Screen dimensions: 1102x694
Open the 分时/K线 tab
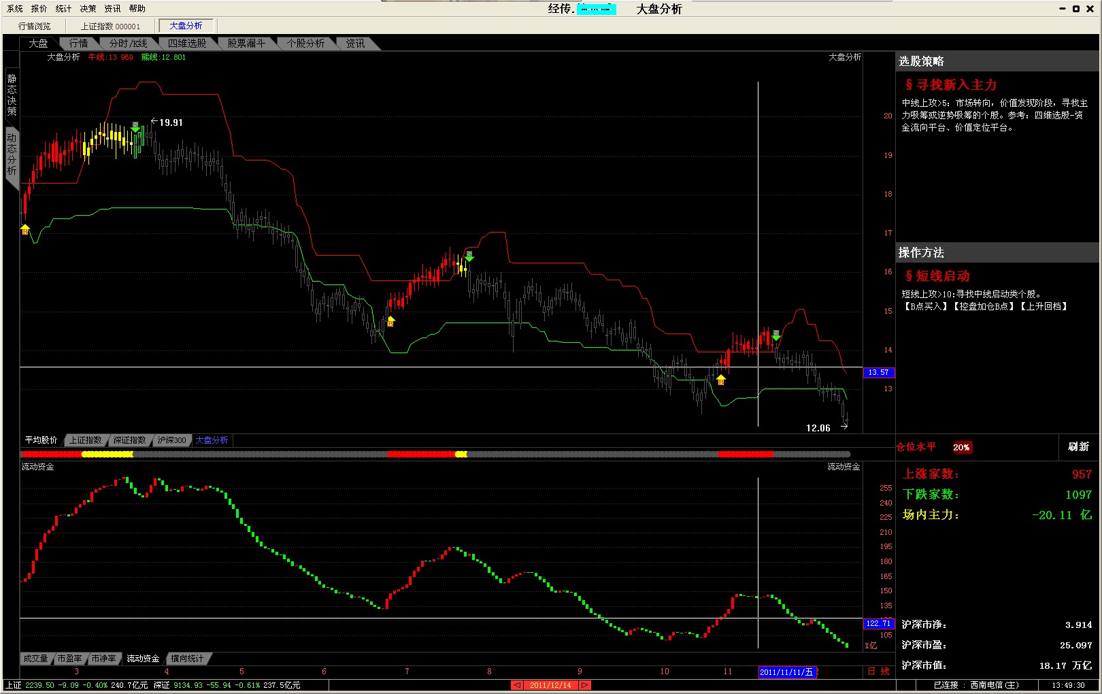tap(129, 44)
